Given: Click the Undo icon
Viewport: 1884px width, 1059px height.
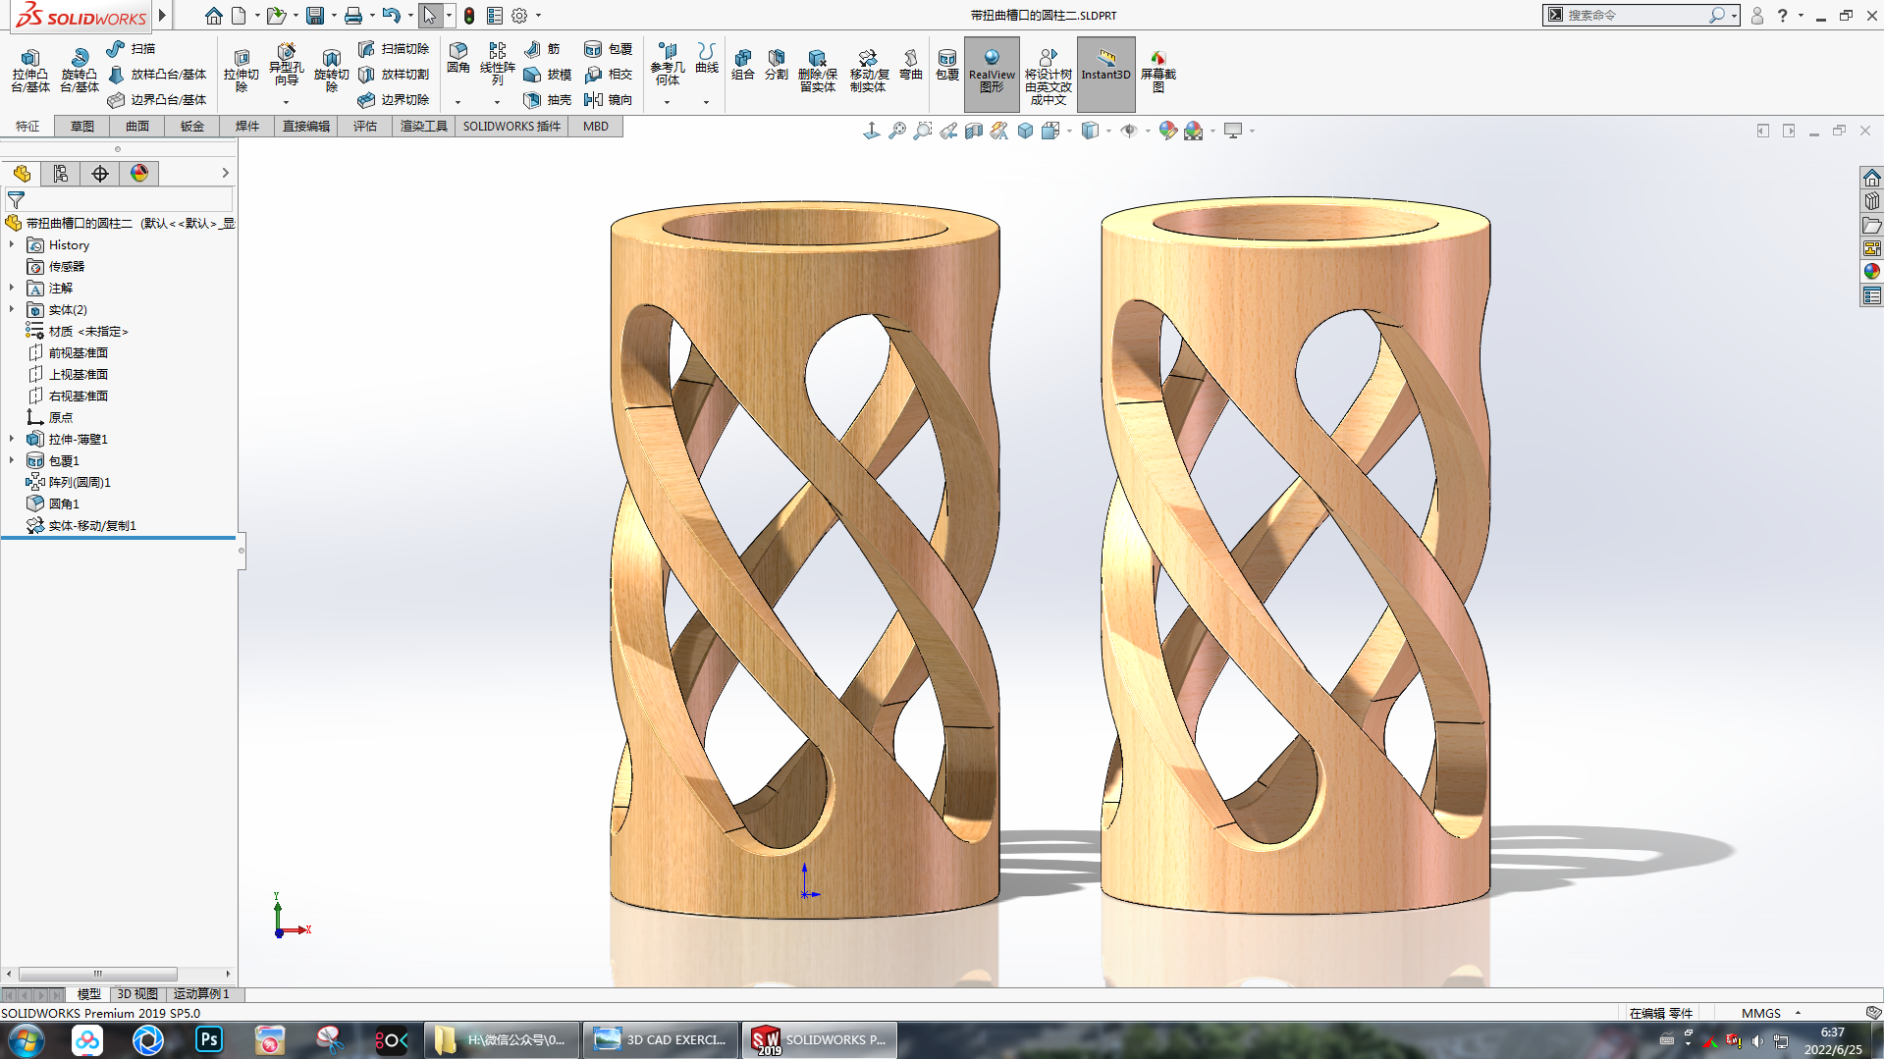Looking at the screenshot, I should click(391, 16).
